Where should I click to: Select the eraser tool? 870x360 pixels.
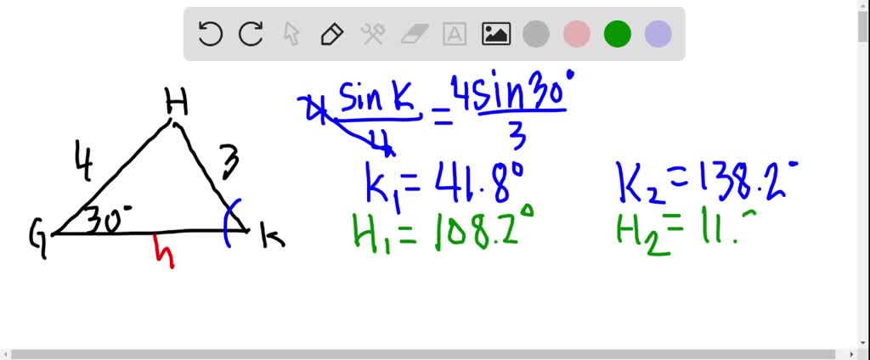pos(414,35)
